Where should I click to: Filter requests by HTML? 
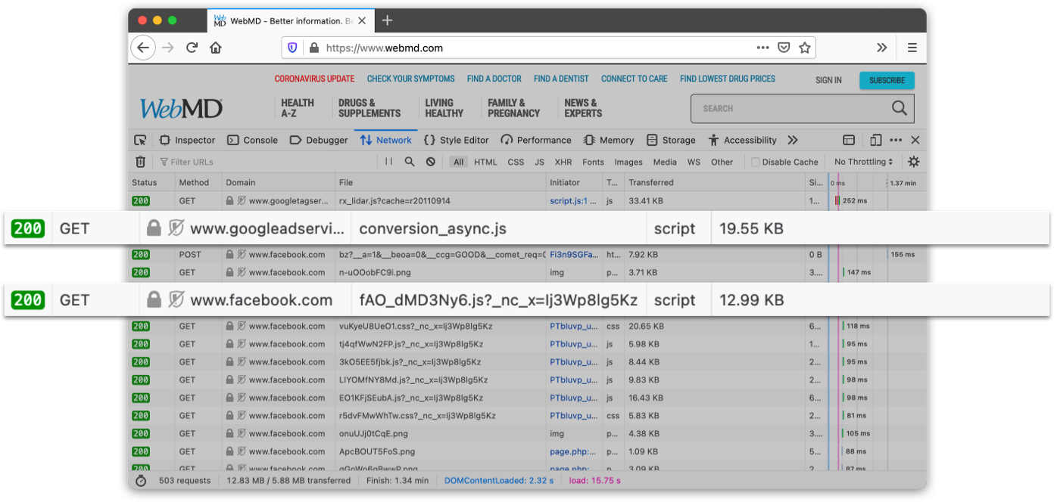[x=485, y=162]
